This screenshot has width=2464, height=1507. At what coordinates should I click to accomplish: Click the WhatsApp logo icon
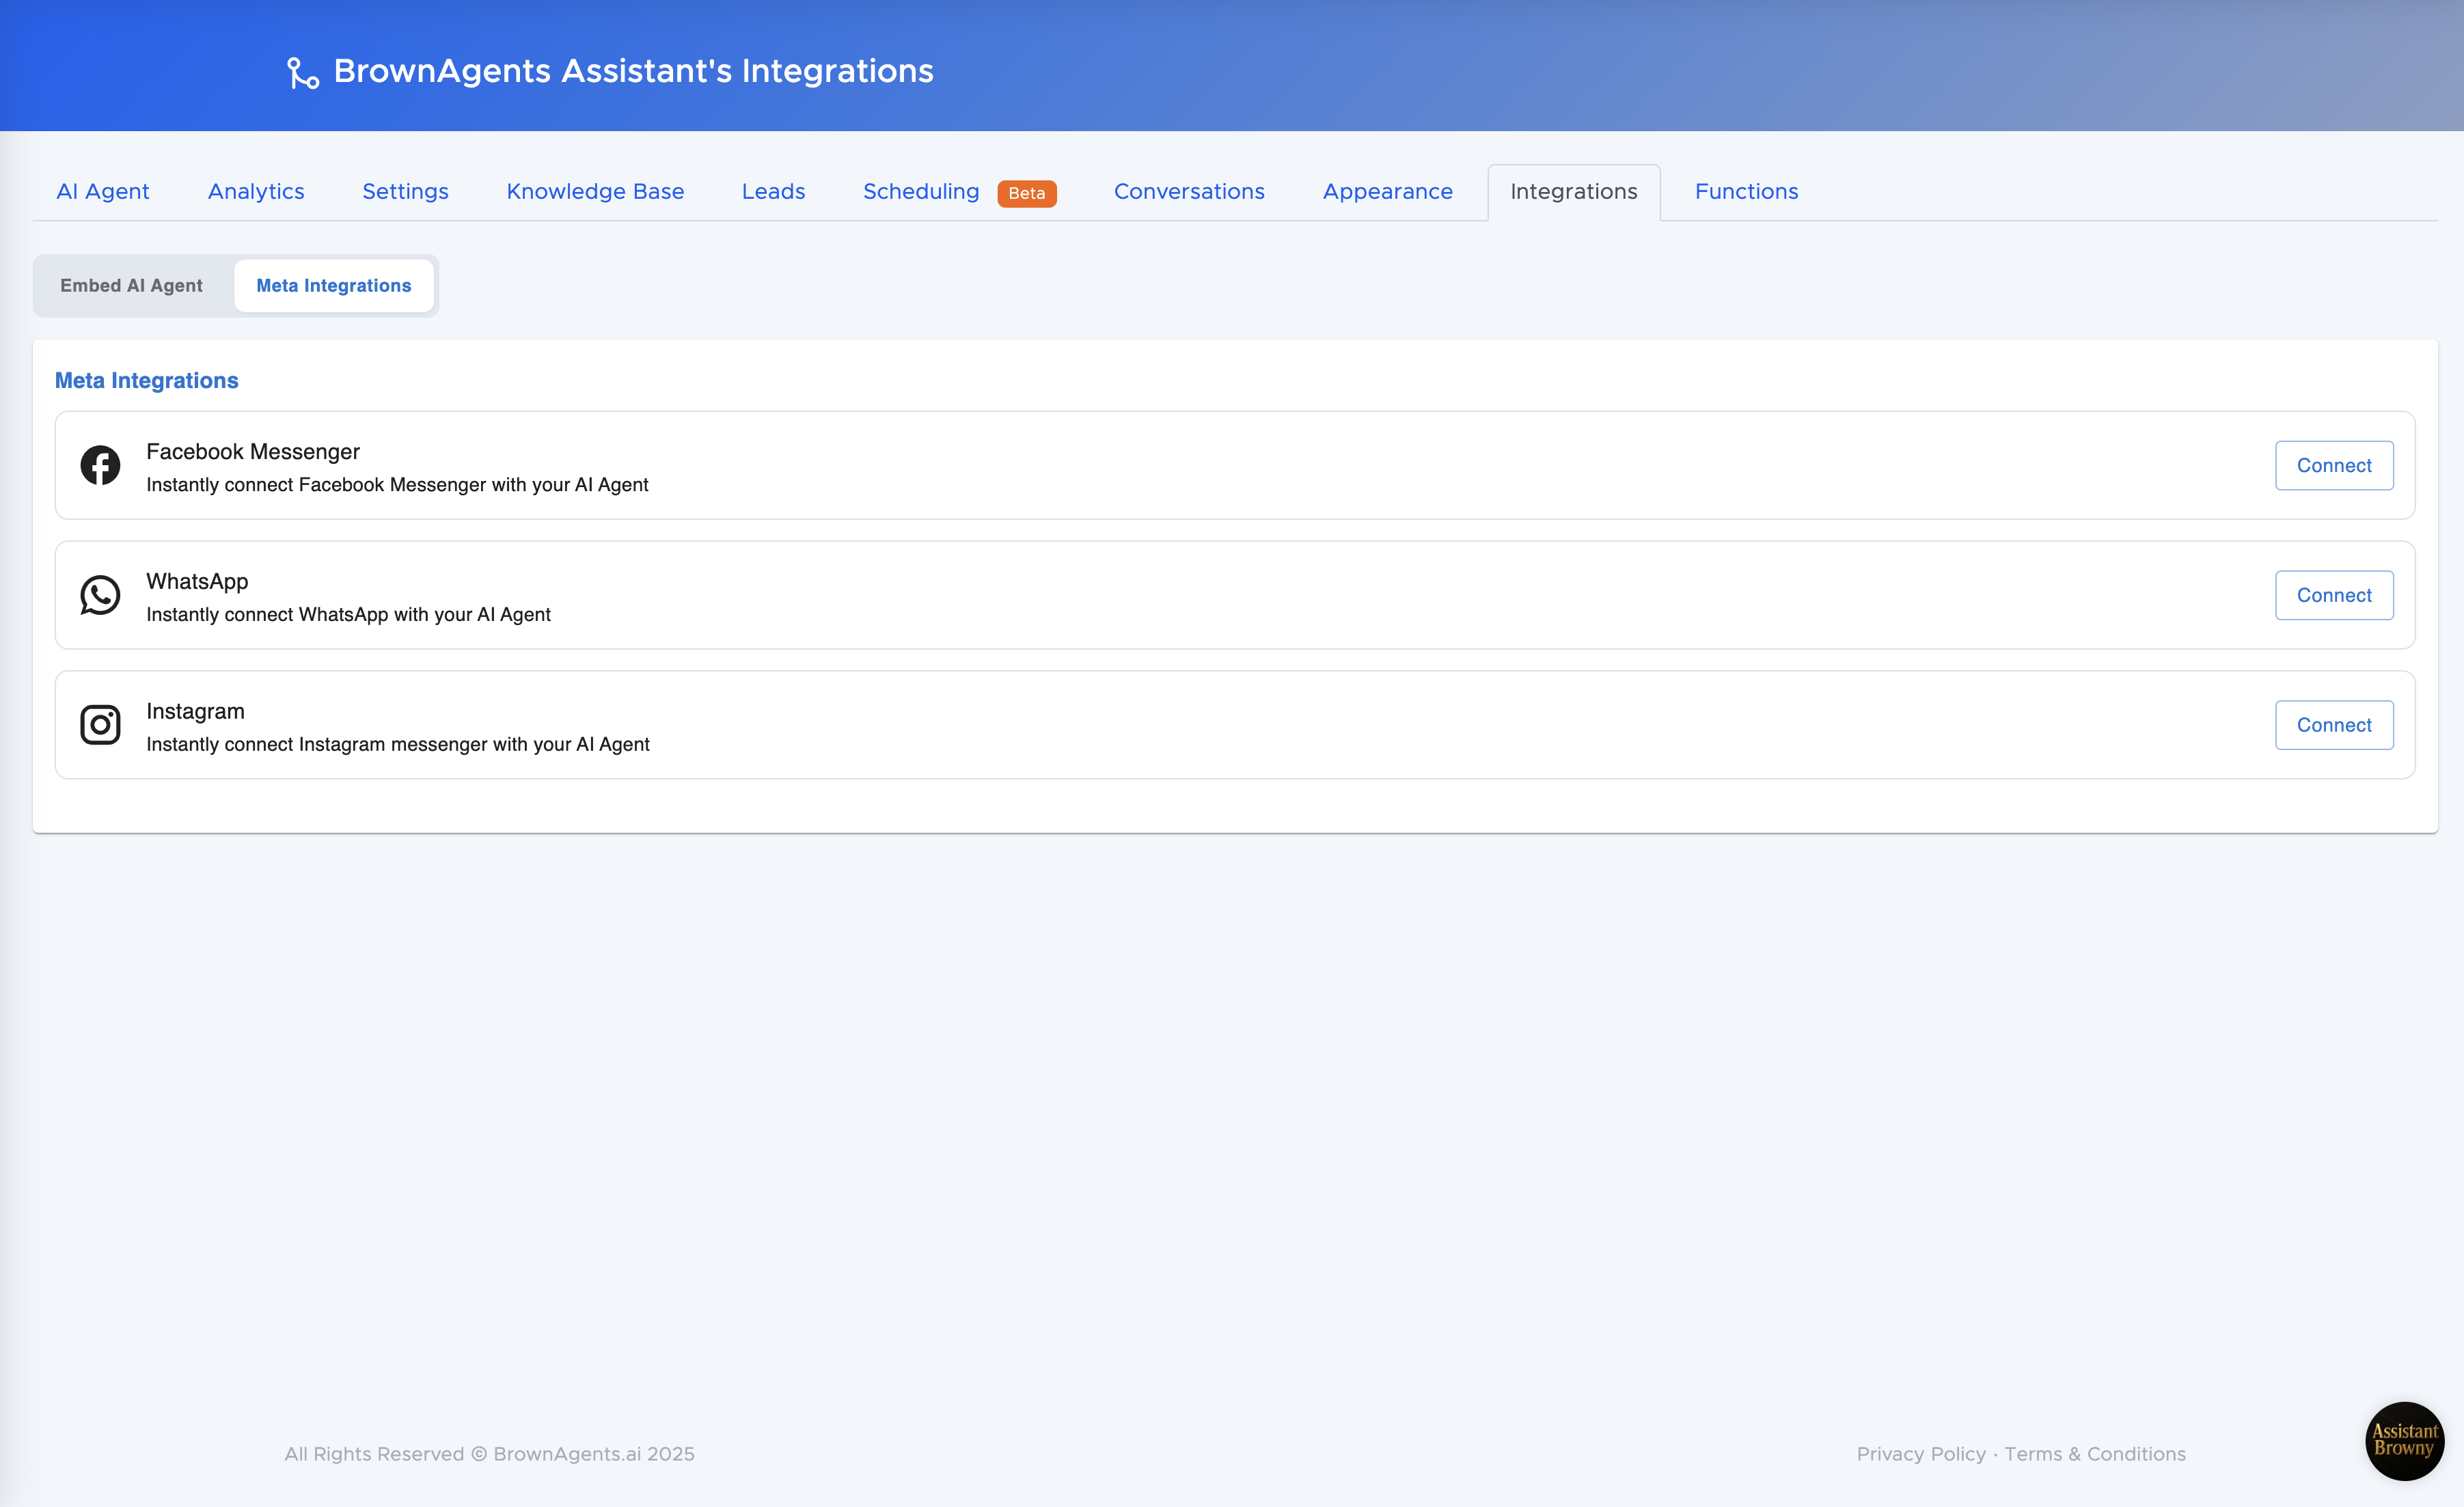click(x=100, y=595)
